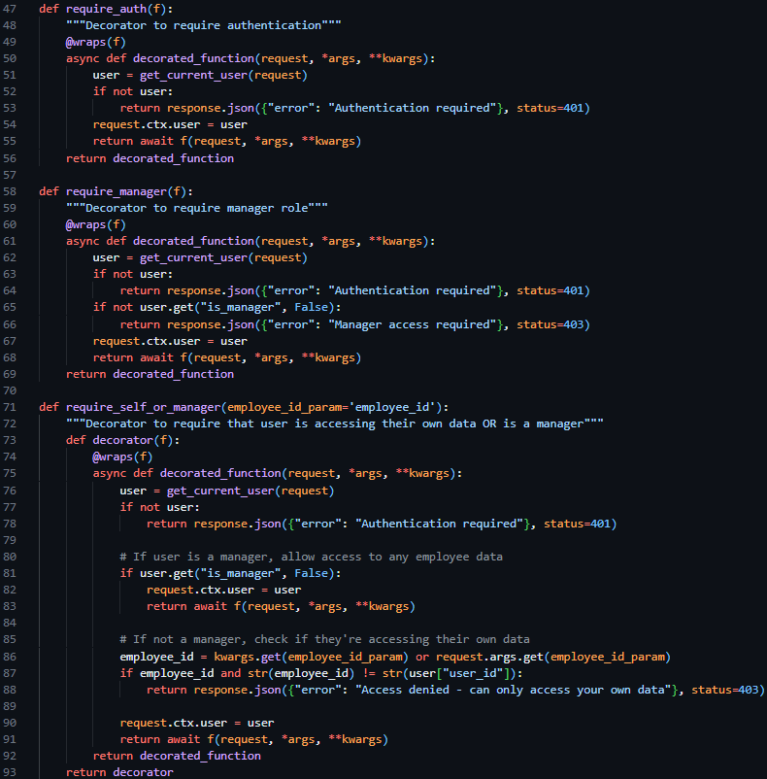Click the status=403 argument on line 88
The image size is (767, 779).
click(x=725, y=690)
